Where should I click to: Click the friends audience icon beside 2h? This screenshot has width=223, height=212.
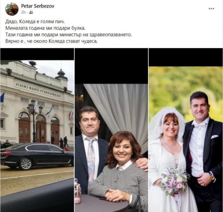click(31, 12)
